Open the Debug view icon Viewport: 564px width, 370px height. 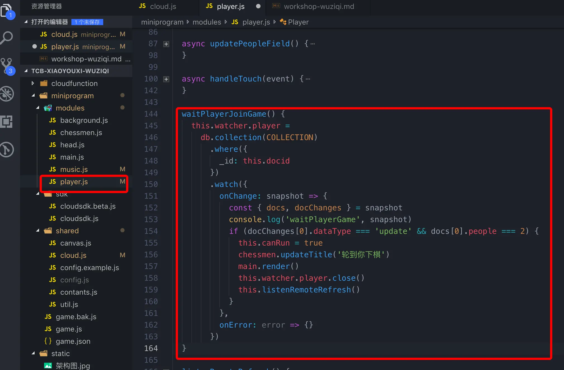[x=7, y=94]
